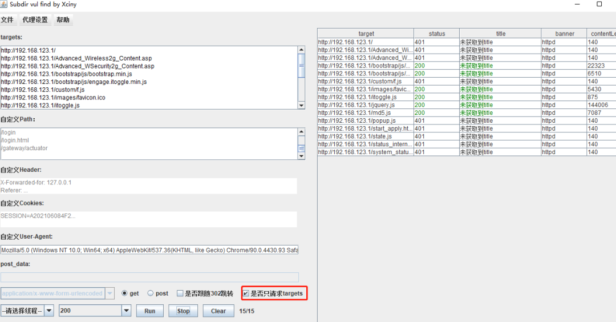
Task: Focus the 自定义Cookies input area
Action: pos(148,219)
